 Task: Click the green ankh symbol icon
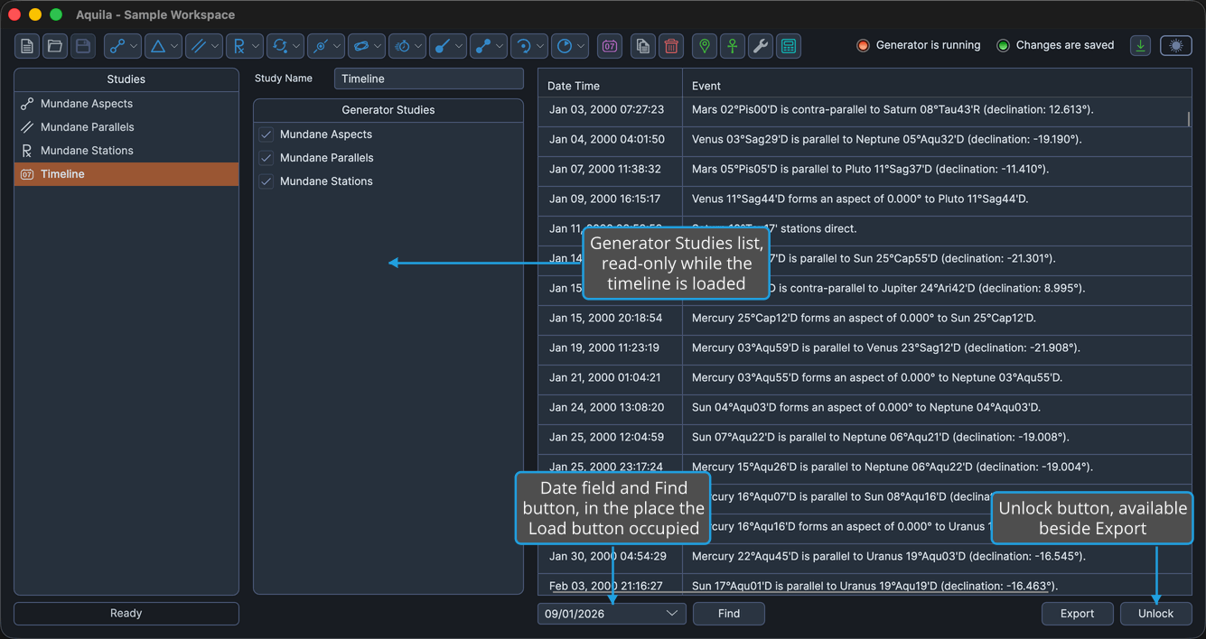click(733, 46)
